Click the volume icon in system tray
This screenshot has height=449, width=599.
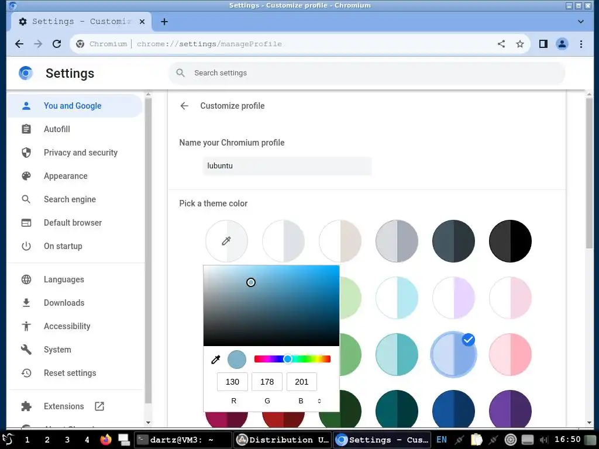coord(544,440)
